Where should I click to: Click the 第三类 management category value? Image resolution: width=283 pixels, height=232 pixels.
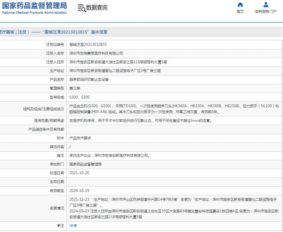(x=75, y=88)
